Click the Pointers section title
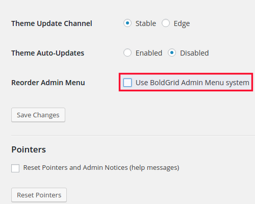This screenshot has width=255, height=204. tap(29, 149)
